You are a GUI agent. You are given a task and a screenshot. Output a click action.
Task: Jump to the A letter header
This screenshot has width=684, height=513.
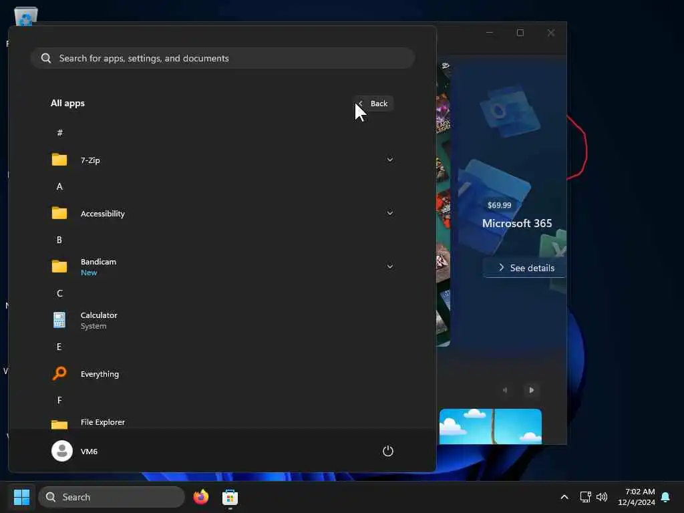59,187
